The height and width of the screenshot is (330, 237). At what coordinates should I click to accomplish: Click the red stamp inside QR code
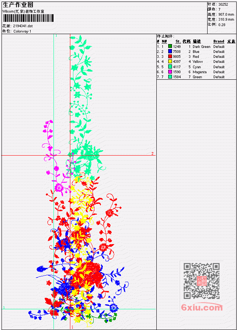(202, 281)
